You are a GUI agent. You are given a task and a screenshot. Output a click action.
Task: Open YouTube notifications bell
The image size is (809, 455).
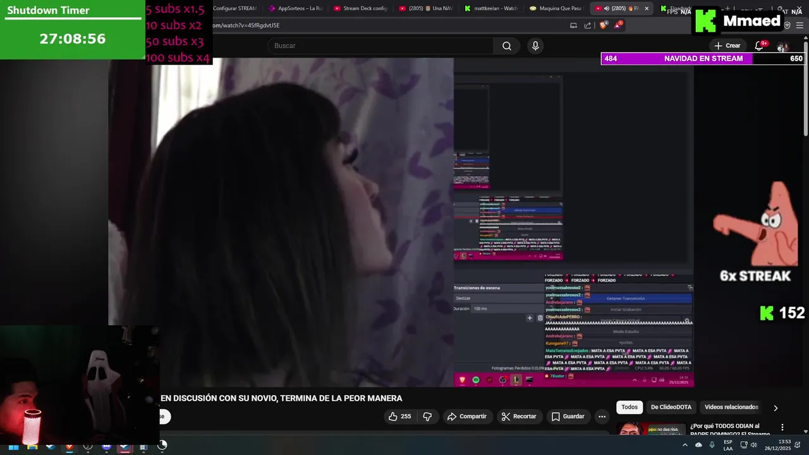760,45
